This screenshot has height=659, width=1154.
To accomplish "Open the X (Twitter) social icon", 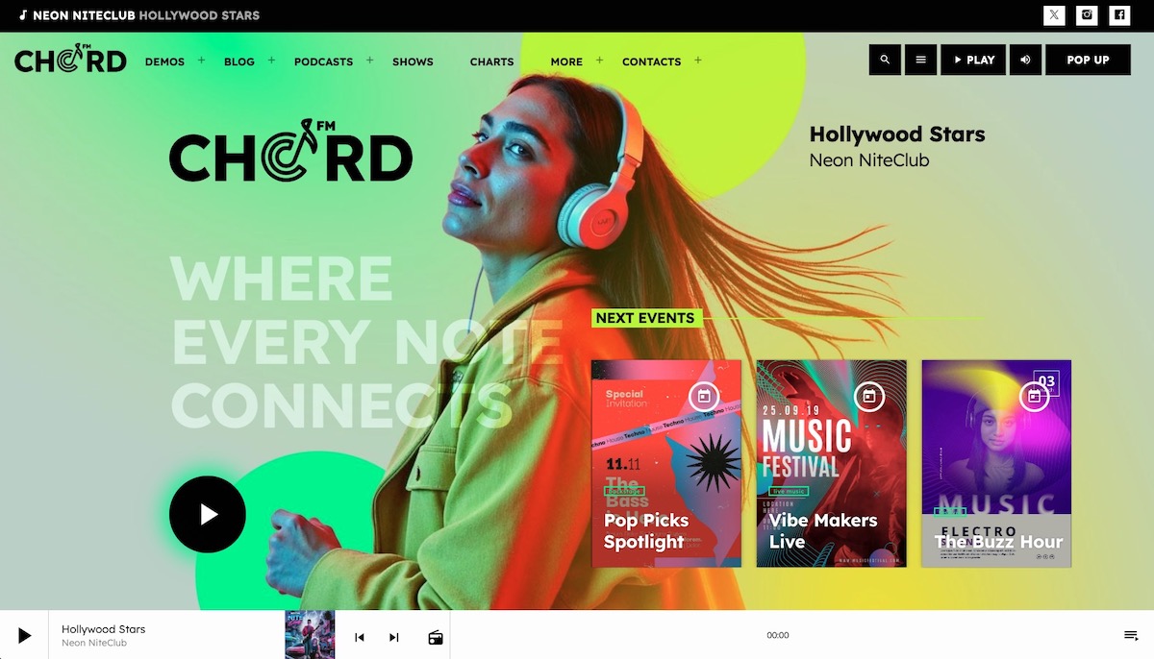I will [x=1055, y=15].
